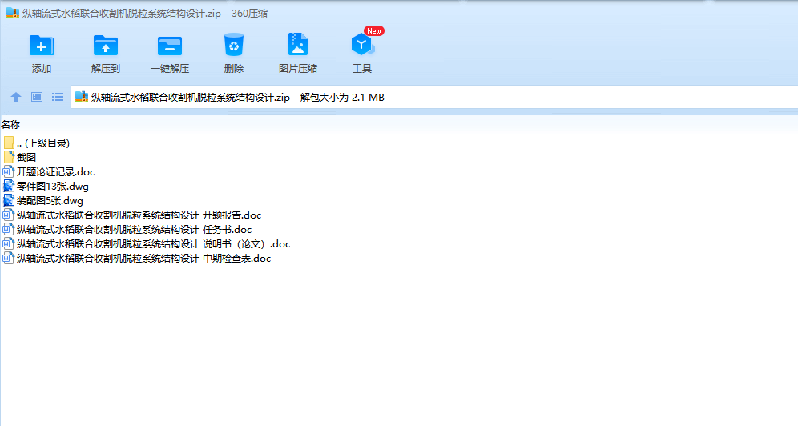Screen dimensions: 798x426
Task: Click the doc icon of 开题论证记录
Action: [9, 172]
